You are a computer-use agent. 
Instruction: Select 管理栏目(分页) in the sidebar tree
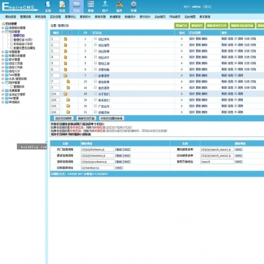(23, 39)
